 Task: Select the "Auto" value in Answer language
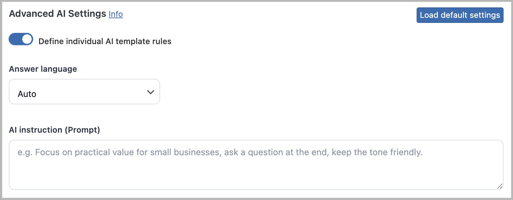[x=27, y=94]
